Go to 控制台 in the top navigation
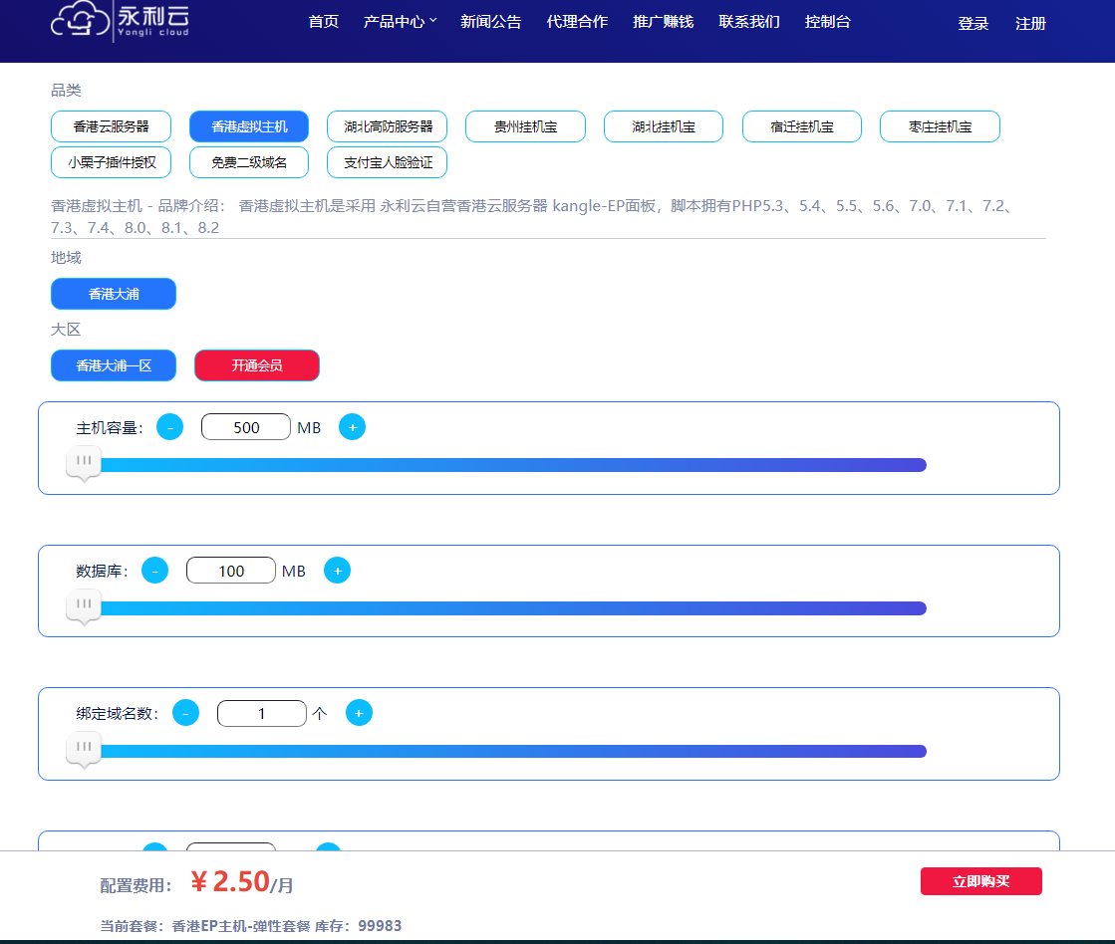Image resolution: width=1115 pixels, height=944 pixels. (827, 22)
